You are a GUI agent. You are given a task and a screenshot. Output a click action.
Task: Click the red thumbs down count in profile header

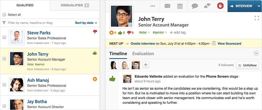[x=130, y=33]
